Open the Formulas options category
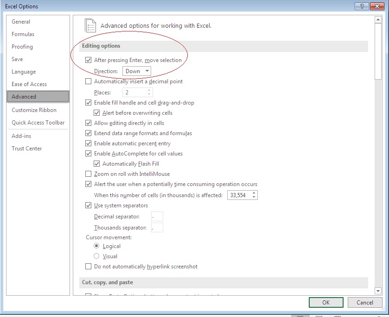The width and height of the screenshot is (389, 317). [x=23, y=34]
